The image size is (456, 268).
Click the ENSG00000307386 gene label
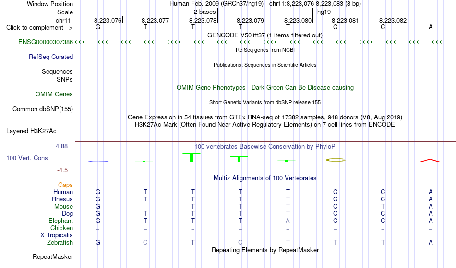[x=46, y=42]
